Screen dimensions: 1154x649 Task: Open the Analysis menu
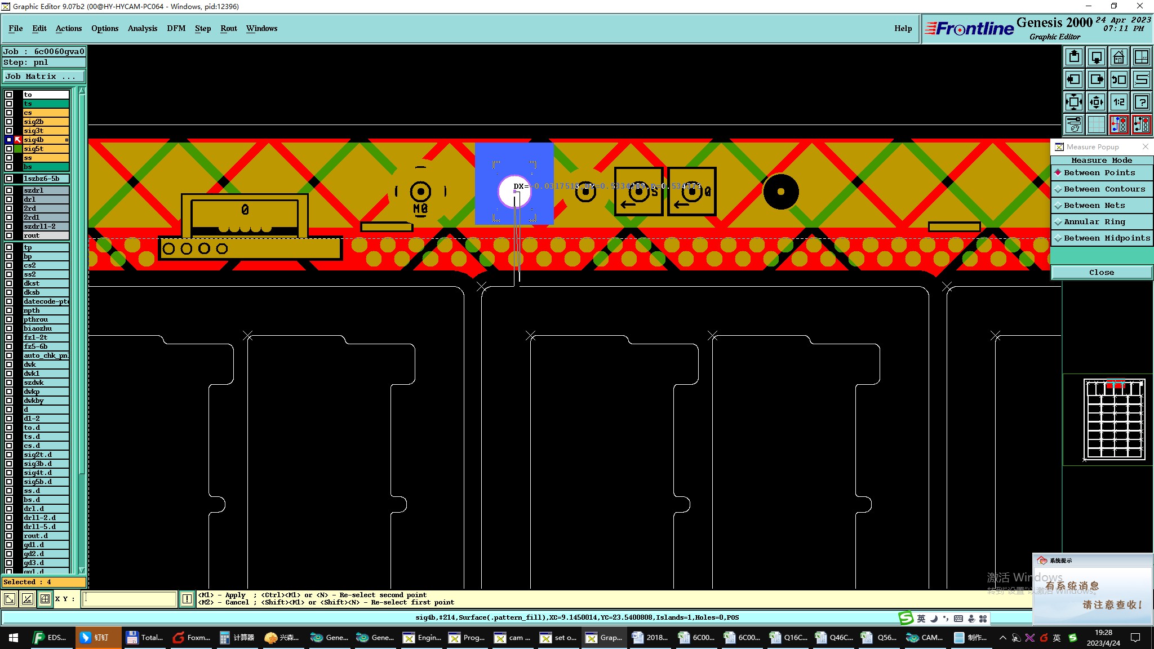coord(142,28)
